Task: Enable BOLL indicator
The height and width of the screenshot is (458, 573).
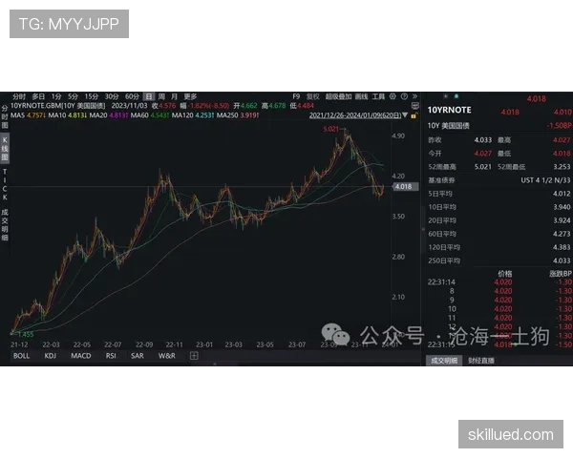Action: (21, 356)
